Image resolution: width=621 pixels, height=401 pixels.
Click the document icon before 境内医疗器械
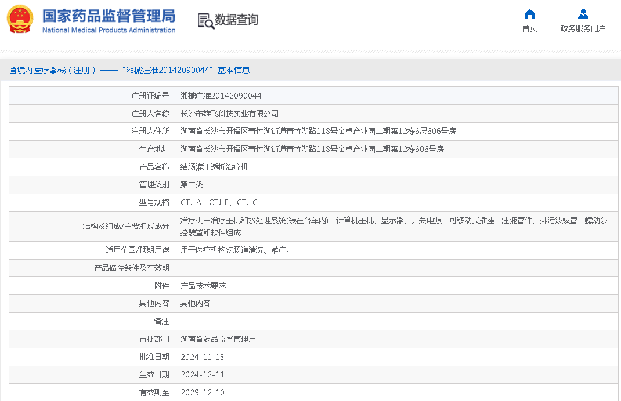click(12, 70)
